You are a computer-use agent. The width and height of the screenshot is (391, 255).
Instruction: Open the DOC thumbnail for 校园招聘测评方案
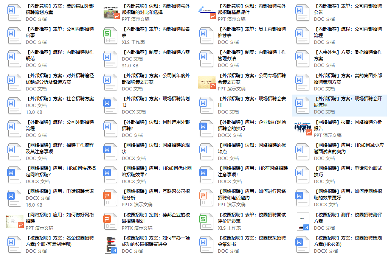pos(303,222)
